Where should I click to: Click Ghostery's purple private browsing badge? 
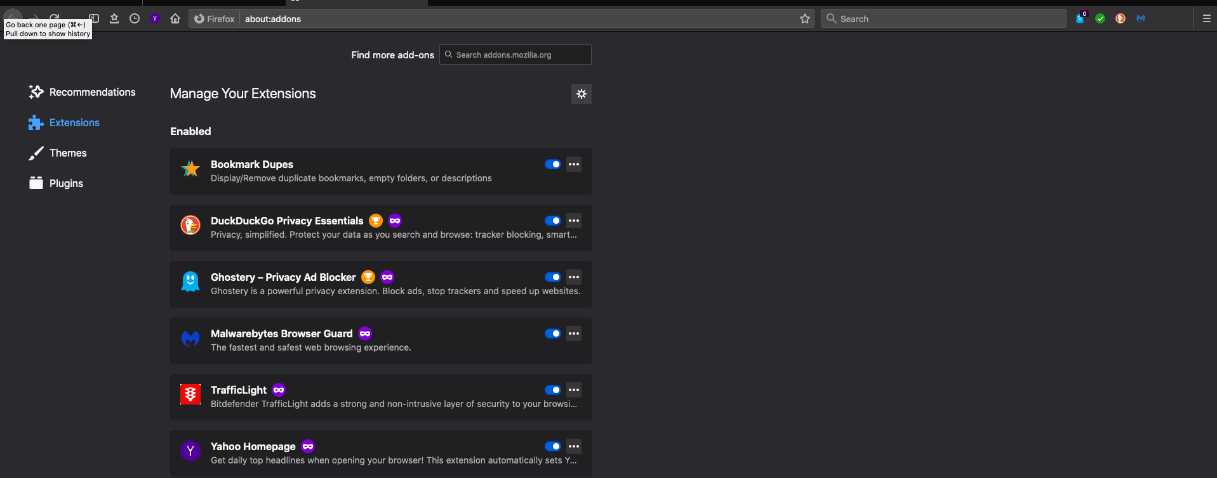coord(387,277)
